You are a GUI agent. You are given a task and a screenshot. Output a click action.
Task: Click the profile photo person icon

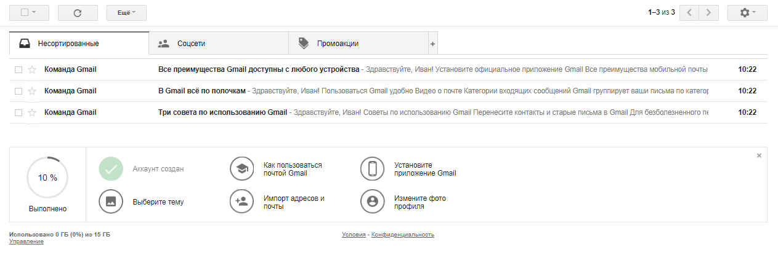(373, 201)
